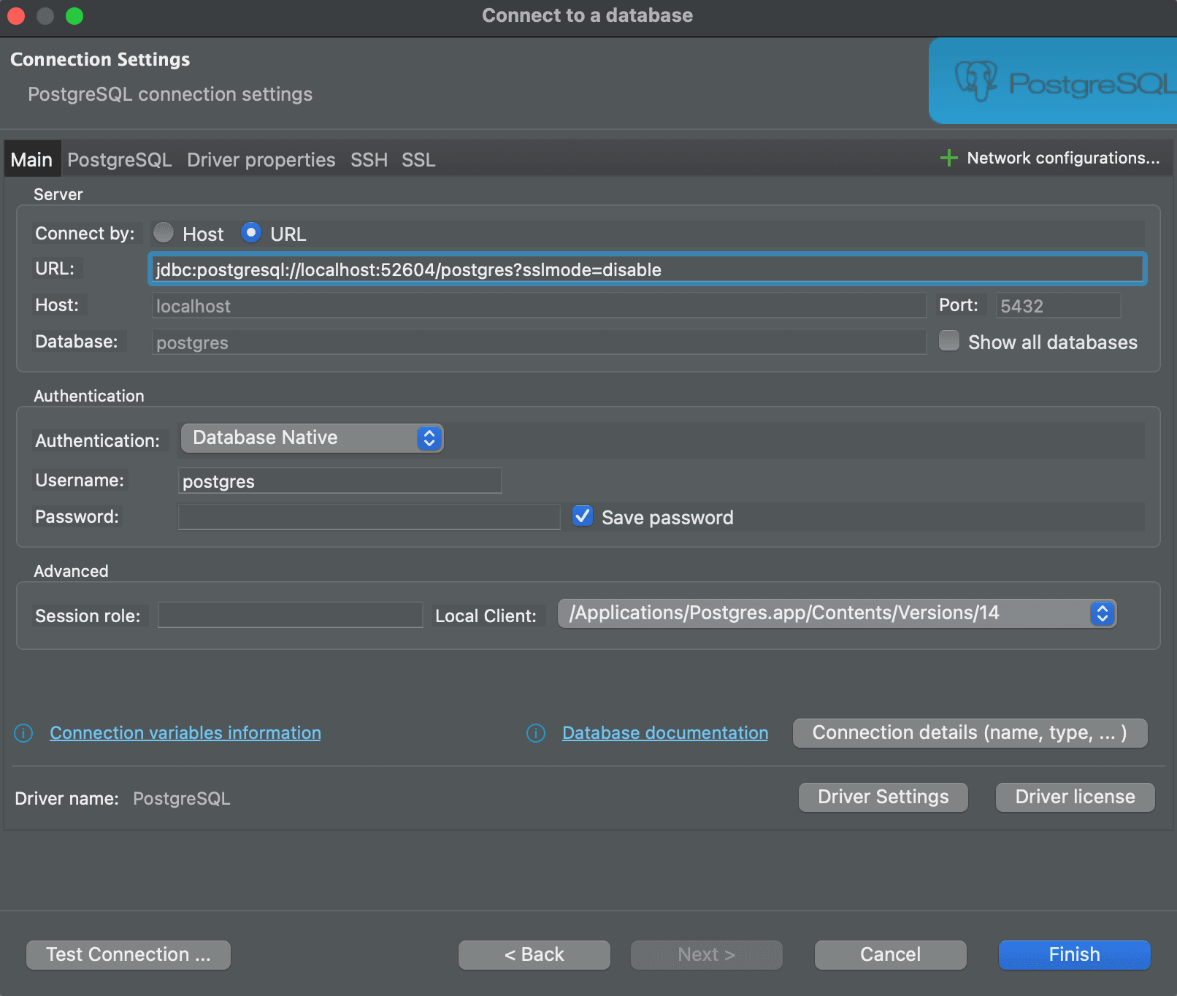1177x996 pixels.
Task: Uncheck the Save password checkbox
Action: click(582, 516)
